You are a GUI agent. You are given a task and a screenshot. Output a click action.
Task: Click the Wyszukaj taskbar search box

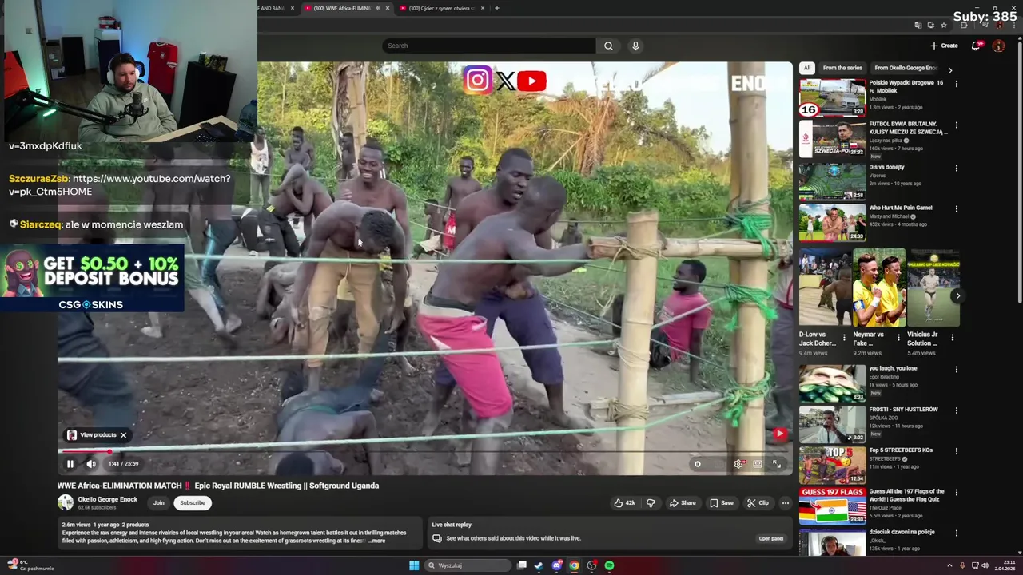tap(469, 565)
